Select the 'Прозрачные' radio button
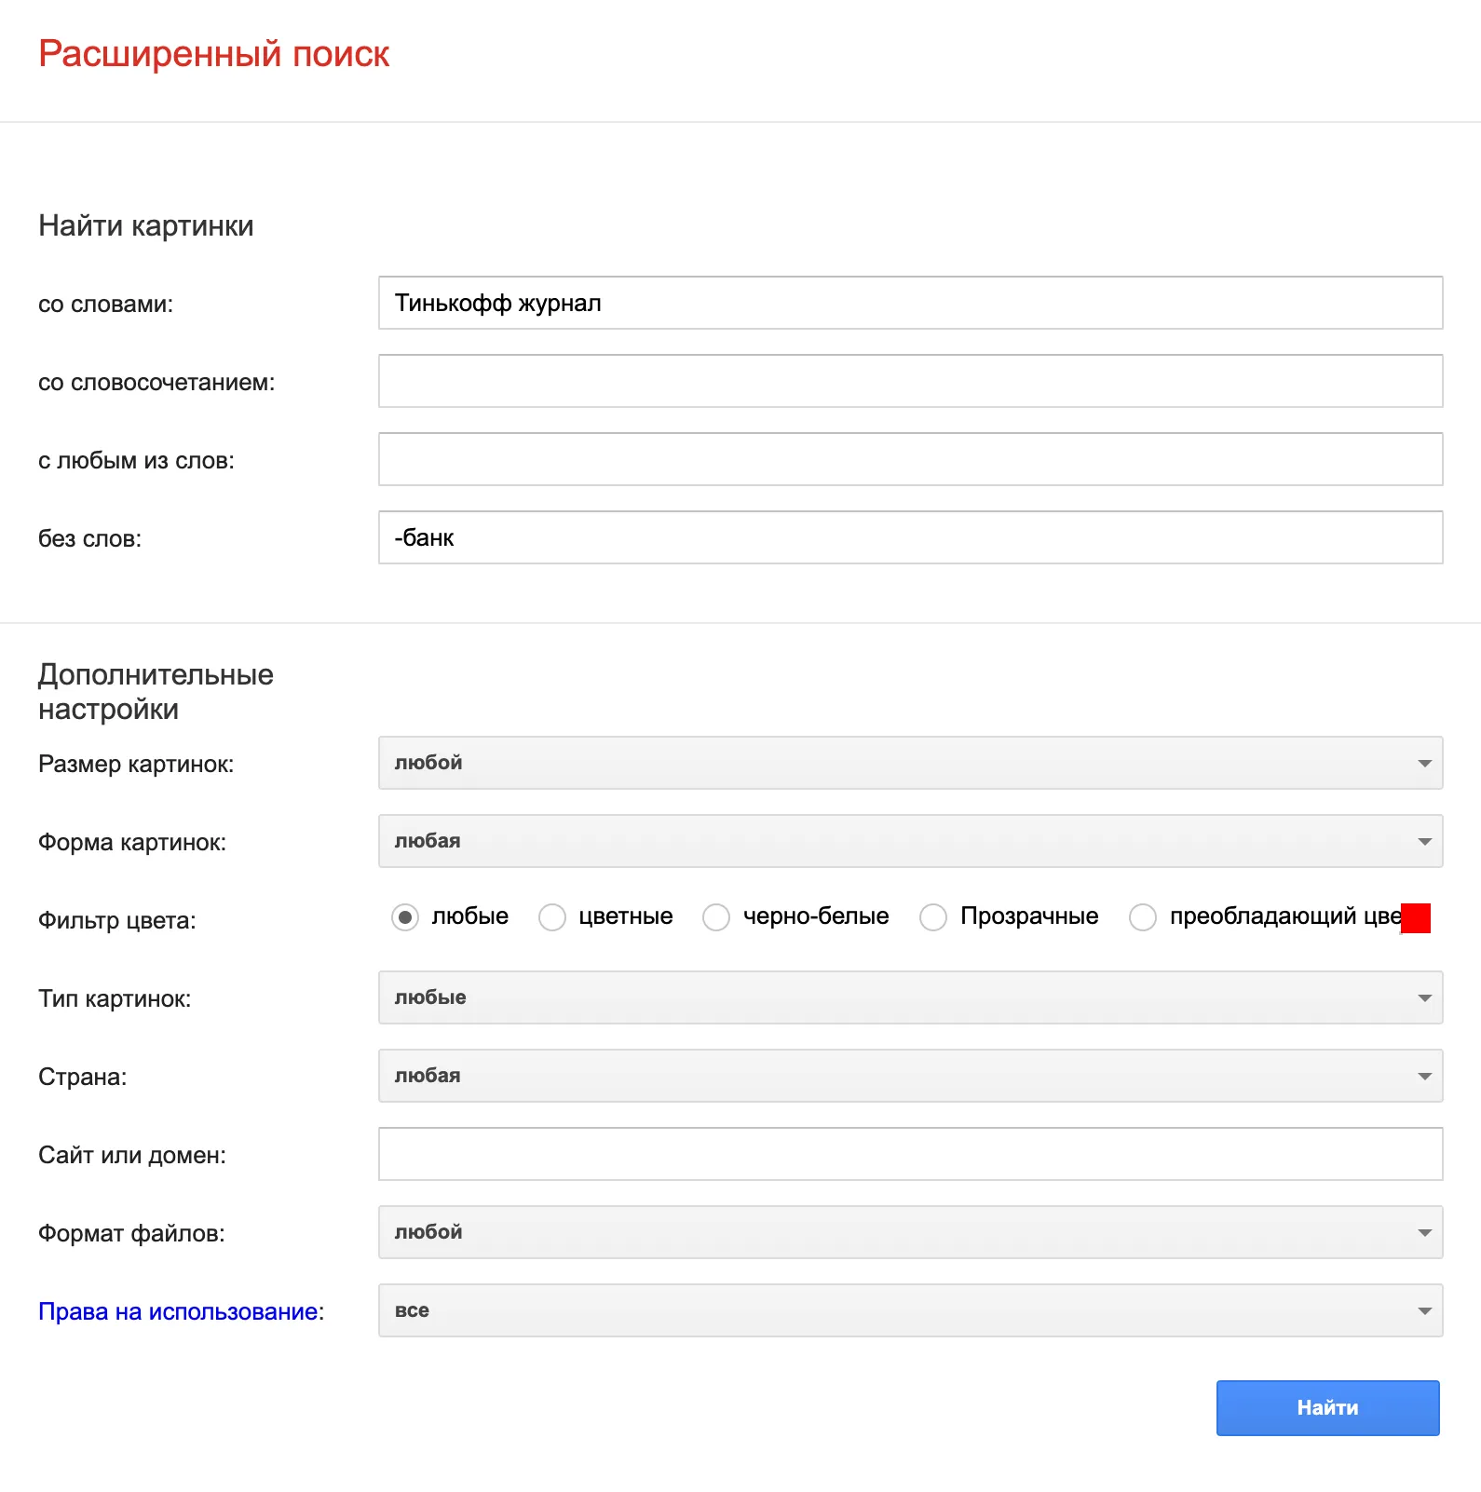The height and width of the screenshot is (1492, 1481). coord(933,917)
